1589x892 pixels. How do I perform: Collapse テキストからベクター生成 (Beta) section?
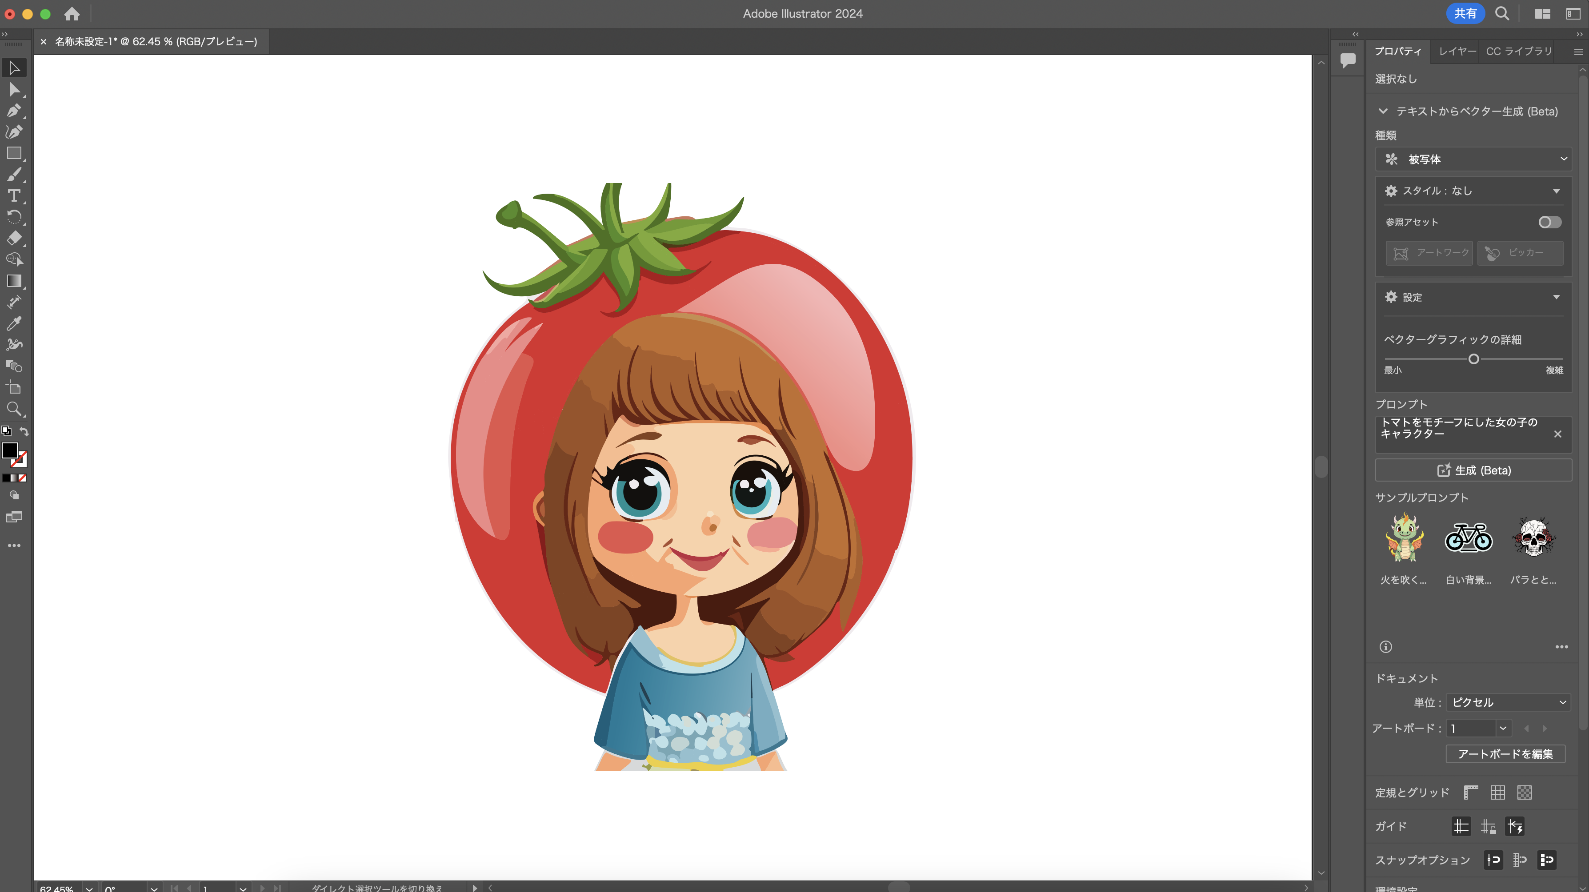[x=1382, y=111]
